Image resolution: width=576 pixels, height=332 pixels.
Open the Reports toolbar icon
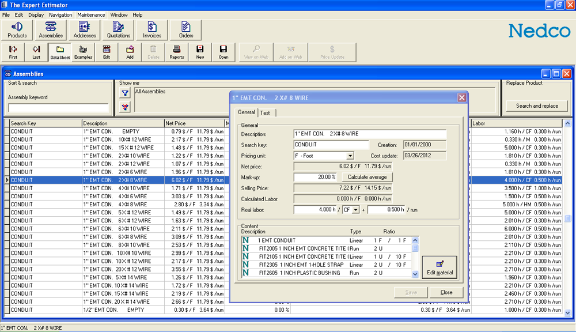pos(177,52)
